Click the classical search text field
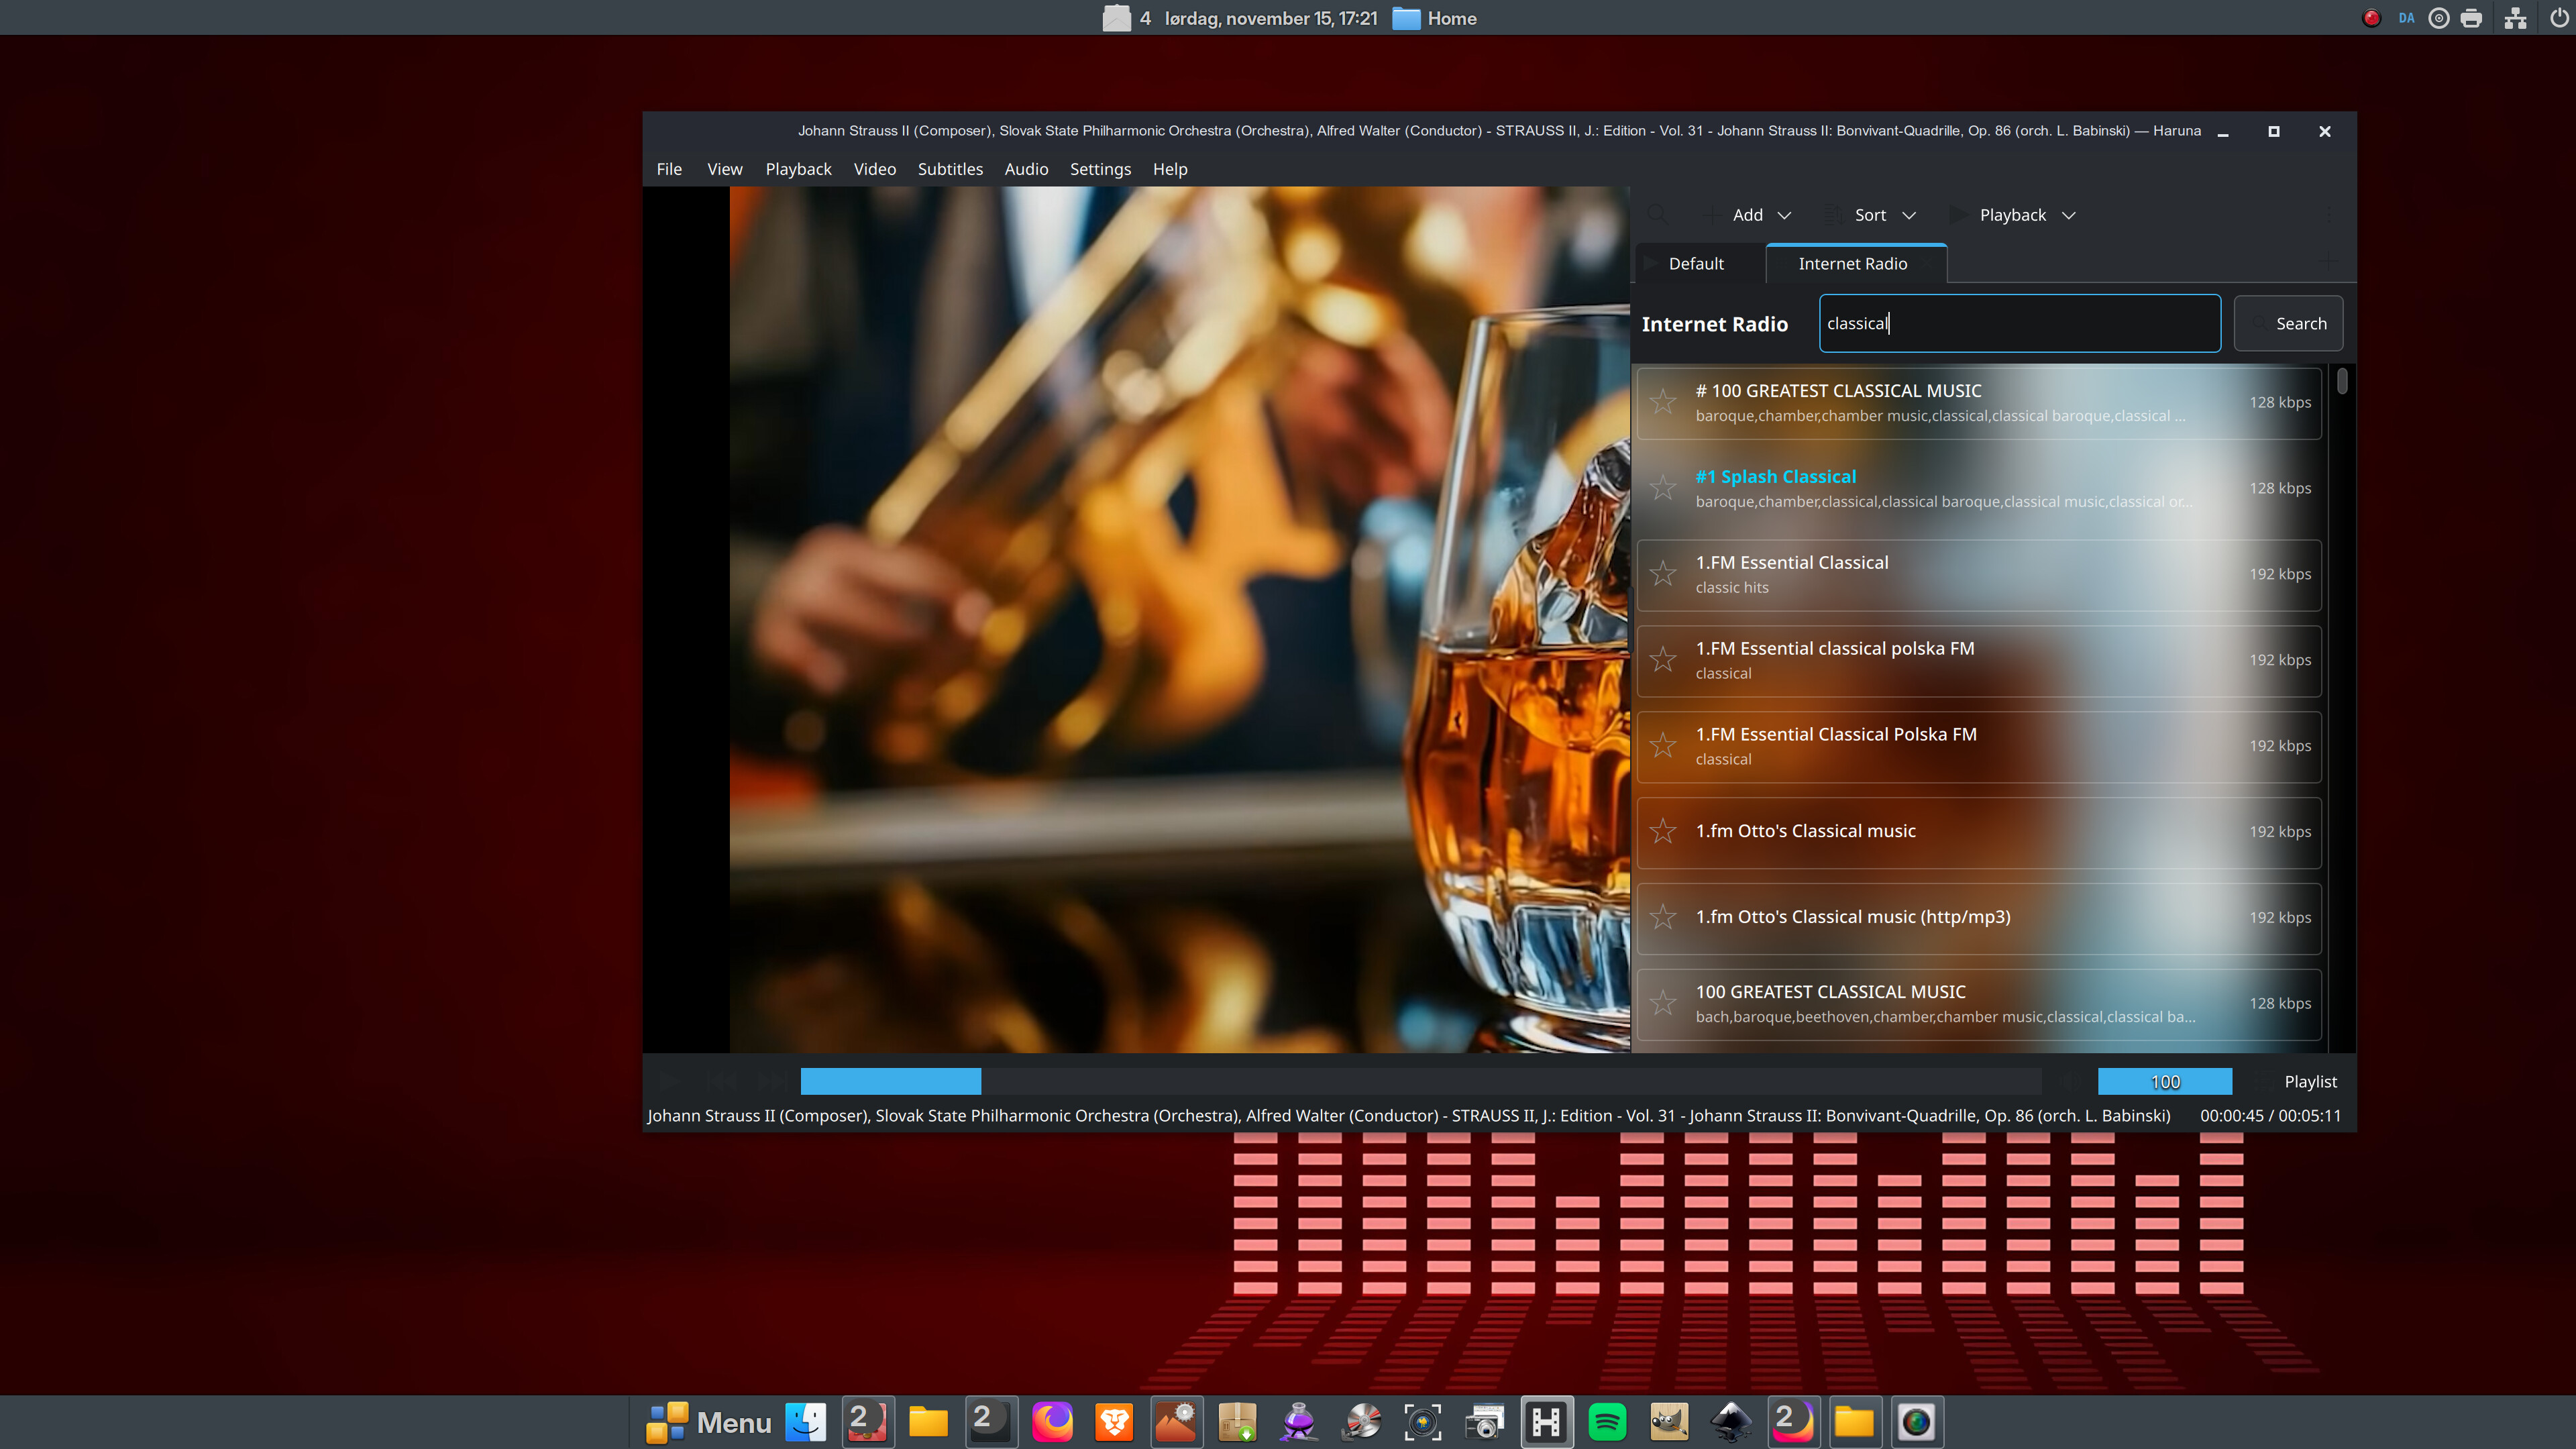 tap(2019, 324)
